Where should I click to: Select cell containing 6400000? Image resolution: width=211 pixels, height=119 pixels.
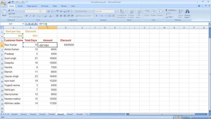click(66, 45)
